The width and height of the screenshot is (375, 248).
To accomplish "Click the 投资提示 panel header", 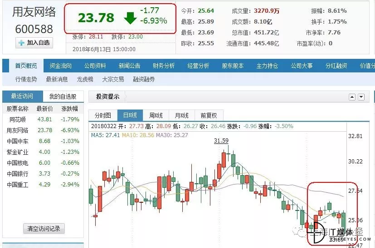I will click(x=107, y=97).
